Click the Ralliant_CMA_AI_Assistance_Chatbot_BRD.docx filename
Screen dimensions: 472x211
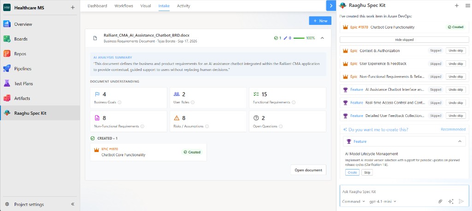coord(147,35)
